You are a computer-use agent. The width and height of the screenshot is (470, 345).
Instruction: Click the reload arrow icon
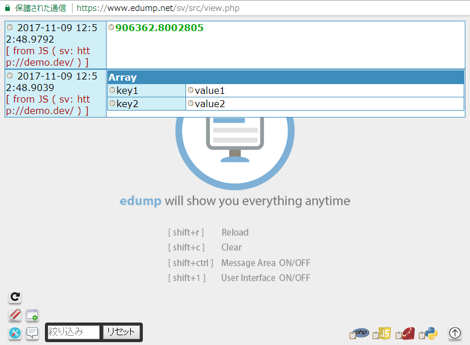click(15, 297)
